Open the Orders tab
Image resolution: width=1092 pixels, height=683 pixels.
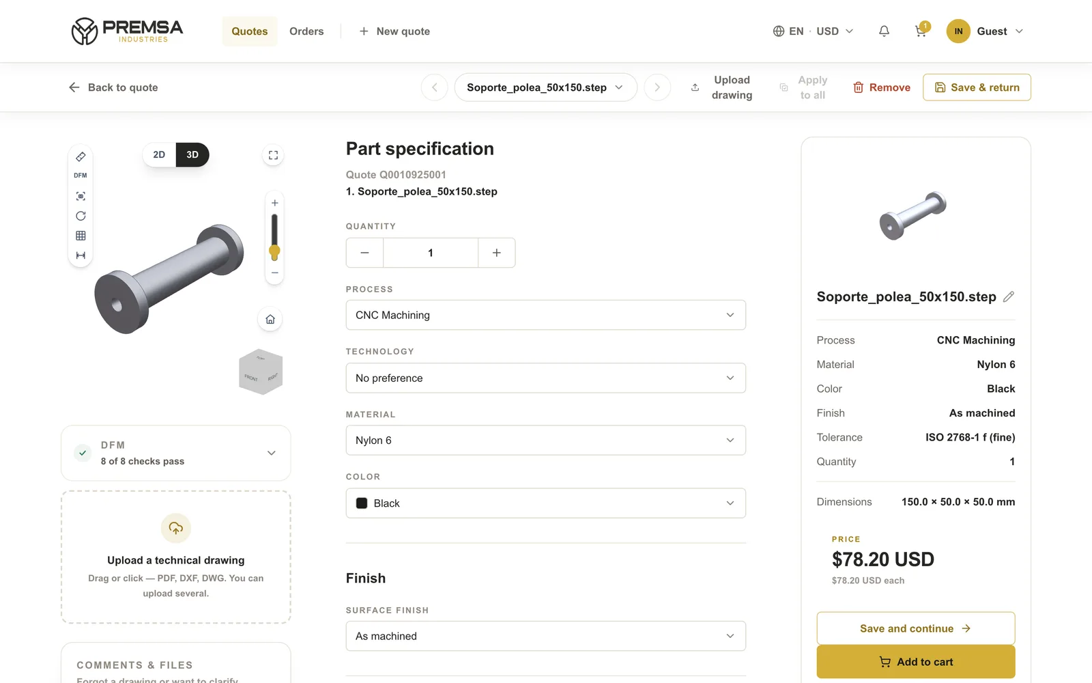pos(306,31)
